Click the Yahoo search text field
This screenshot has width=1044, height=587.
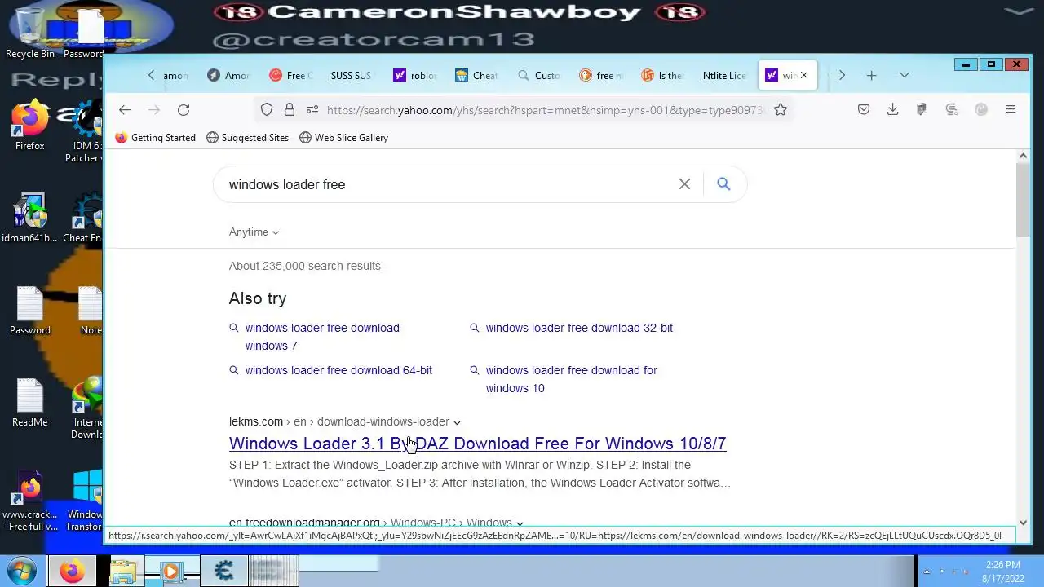click(x=449, y=184)
